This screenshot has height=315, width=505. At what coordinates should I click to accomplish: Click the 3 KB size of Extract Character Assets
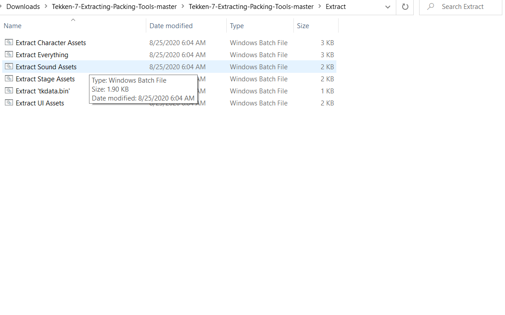pos(327,43)
